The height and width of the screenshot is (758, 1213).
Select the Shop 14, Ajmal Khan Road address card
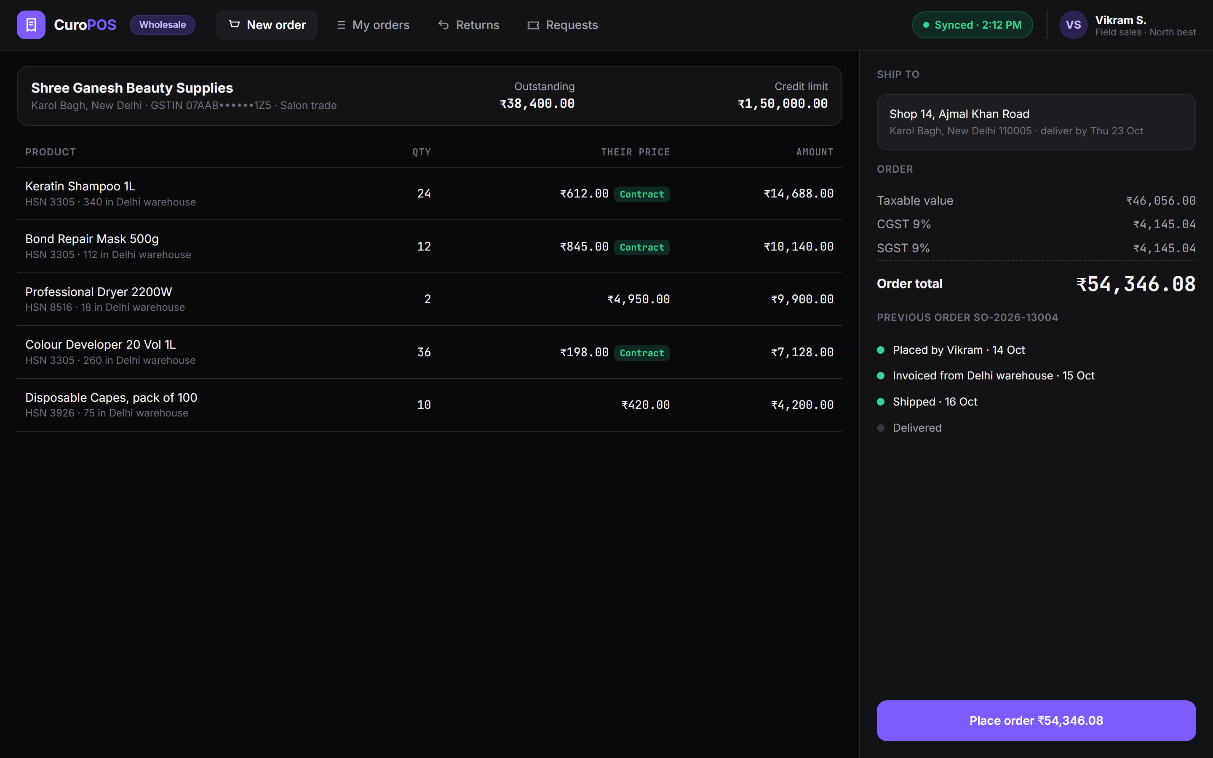coord(1036,122)
